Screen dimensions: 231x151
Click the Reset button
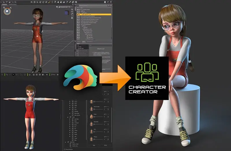pyautogui.click(x=105, y=145)
